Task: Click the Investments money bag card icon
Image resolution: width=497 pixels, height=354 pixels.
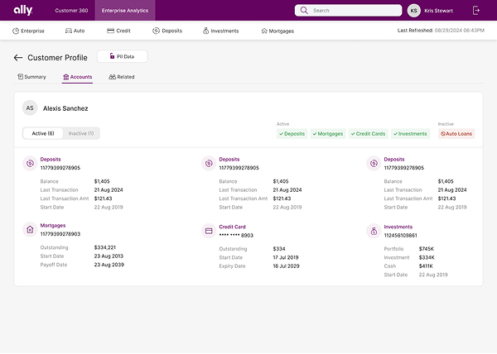Action: (374, 231)
